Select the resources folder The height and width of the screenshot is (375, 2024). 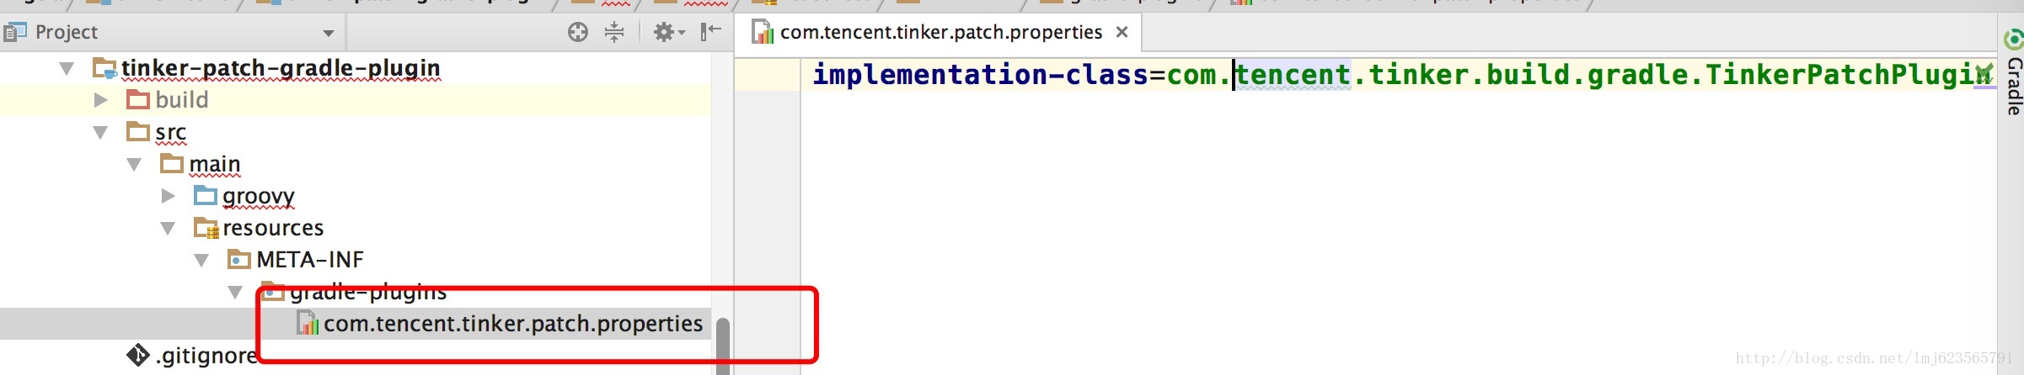pos(273,228)
